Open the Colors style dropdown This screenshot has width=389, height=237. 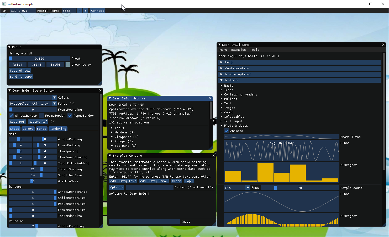33,98
